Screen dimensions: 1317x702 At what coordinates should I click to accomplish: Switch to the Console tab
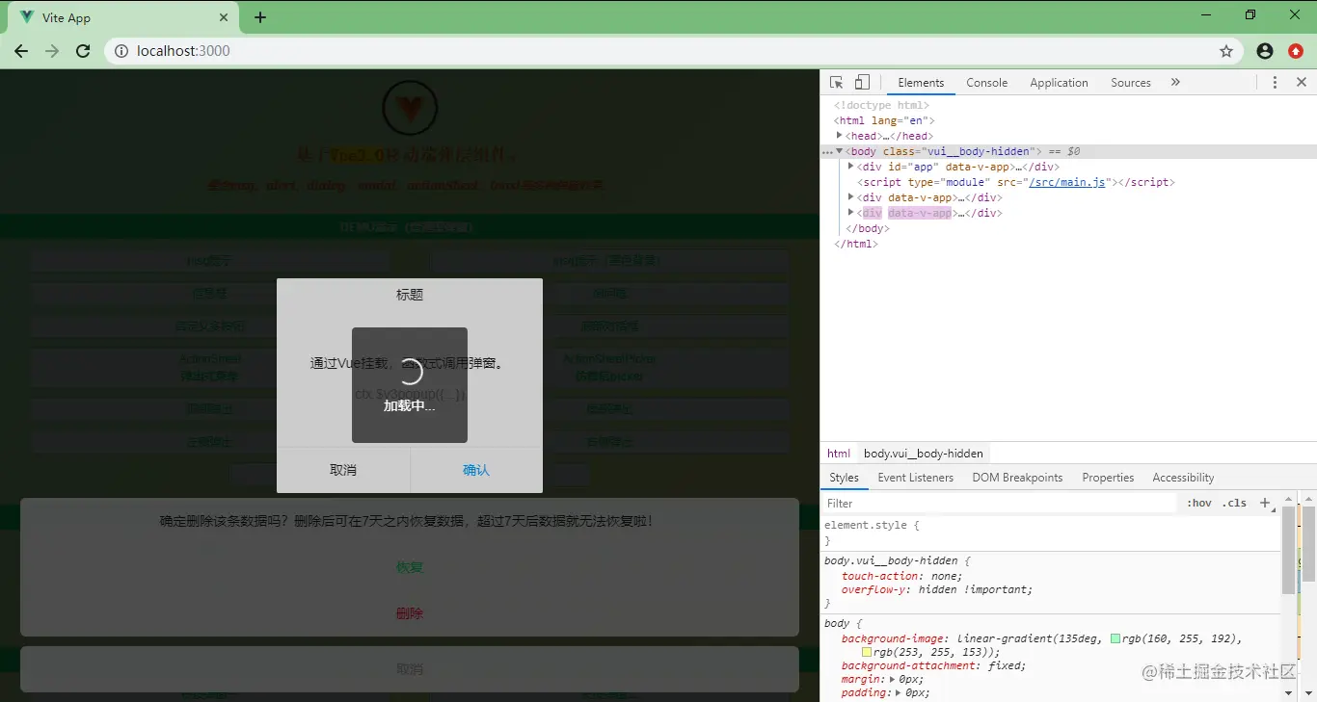[x=986, y=83]
